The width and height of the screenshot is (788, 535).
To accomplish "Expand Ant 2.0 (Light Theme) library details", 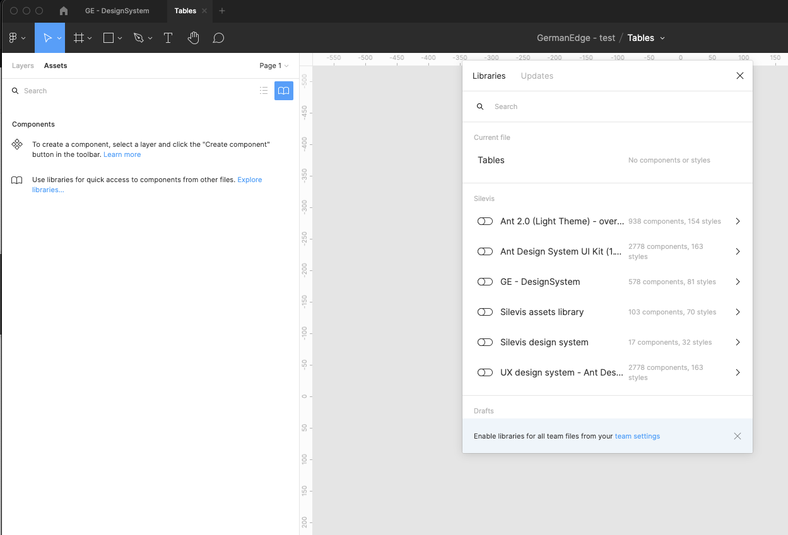I will (x=738, y=221).
